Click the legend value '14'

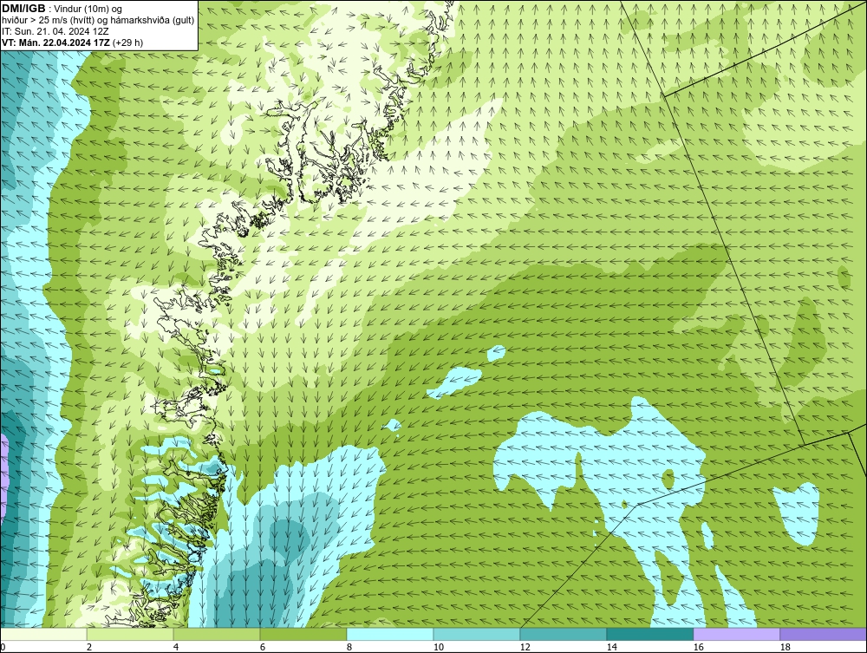click(x=611, y=647)
